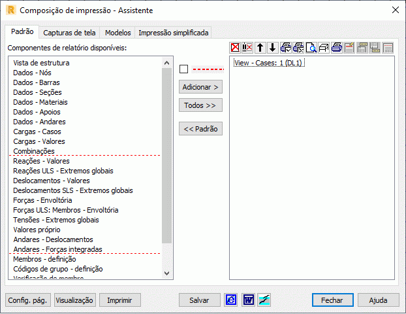Screen dimensions: 406x314
Task: Move selected component down with arrow icon
Action: pos(273,48)
